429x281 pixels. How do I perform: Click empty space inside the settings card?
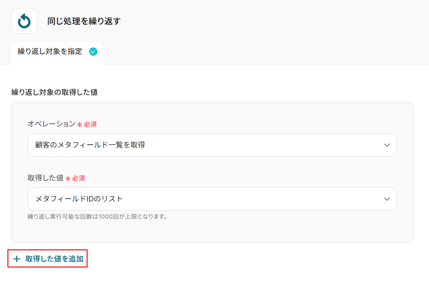(233, 230)
